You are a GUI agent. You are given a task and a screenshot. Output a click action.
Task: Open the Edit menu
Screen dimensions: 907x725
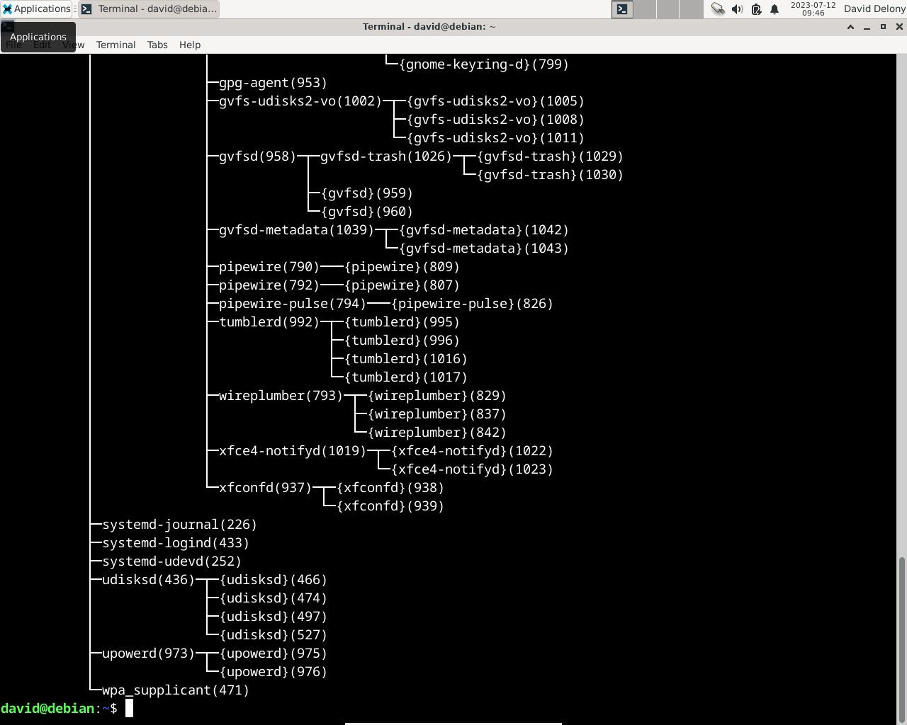(x=42, y=45)
